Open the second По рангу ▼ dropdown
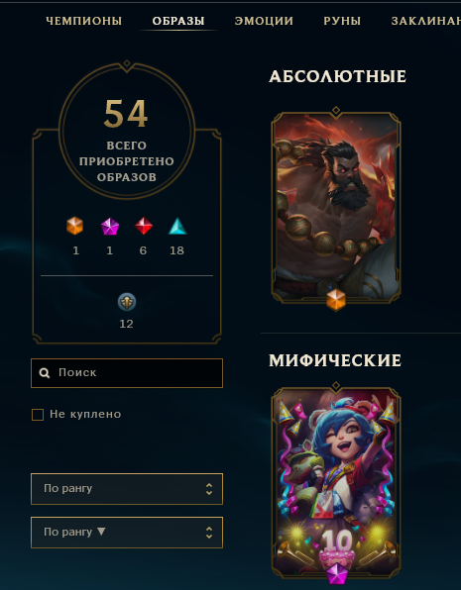 coord(127,533)
